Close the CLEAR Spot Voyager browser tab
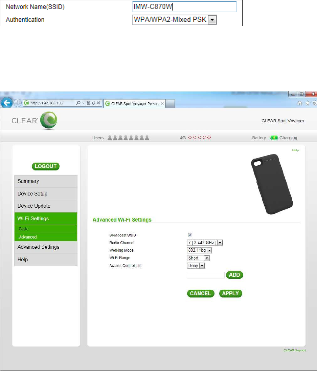Image resolution: width=317 pixels, height=371 pixels. click(x=162, y=104)
